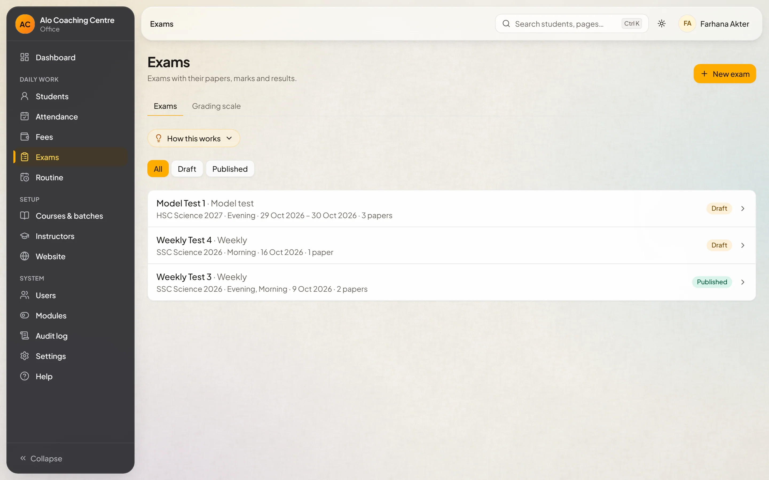Select the Exams tab
This screenshot has width=769, height=480.
[x=165, y=106]
